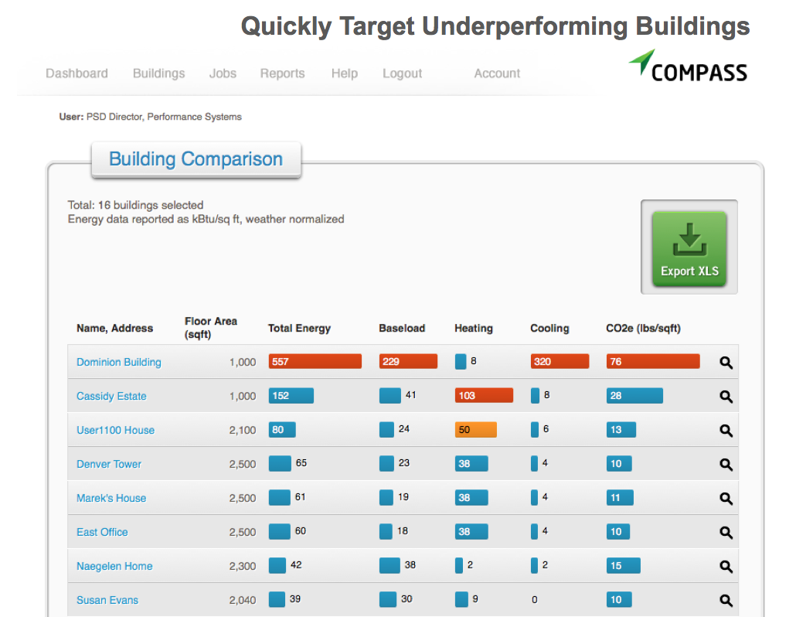Navigate to Reports
796x617 pixels.
[x=282, y=73]
